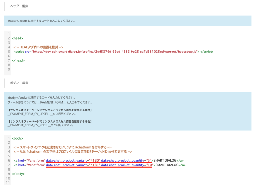
Task: Click the __PAYMENT_FORM_CV_XSELL__ line
Action: tap(41, 125)
